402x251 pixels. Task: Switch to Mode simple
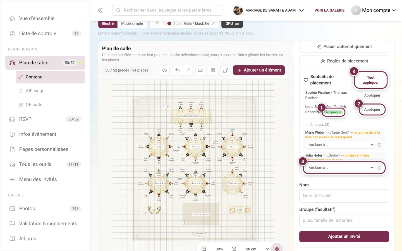tap(132, 23)
